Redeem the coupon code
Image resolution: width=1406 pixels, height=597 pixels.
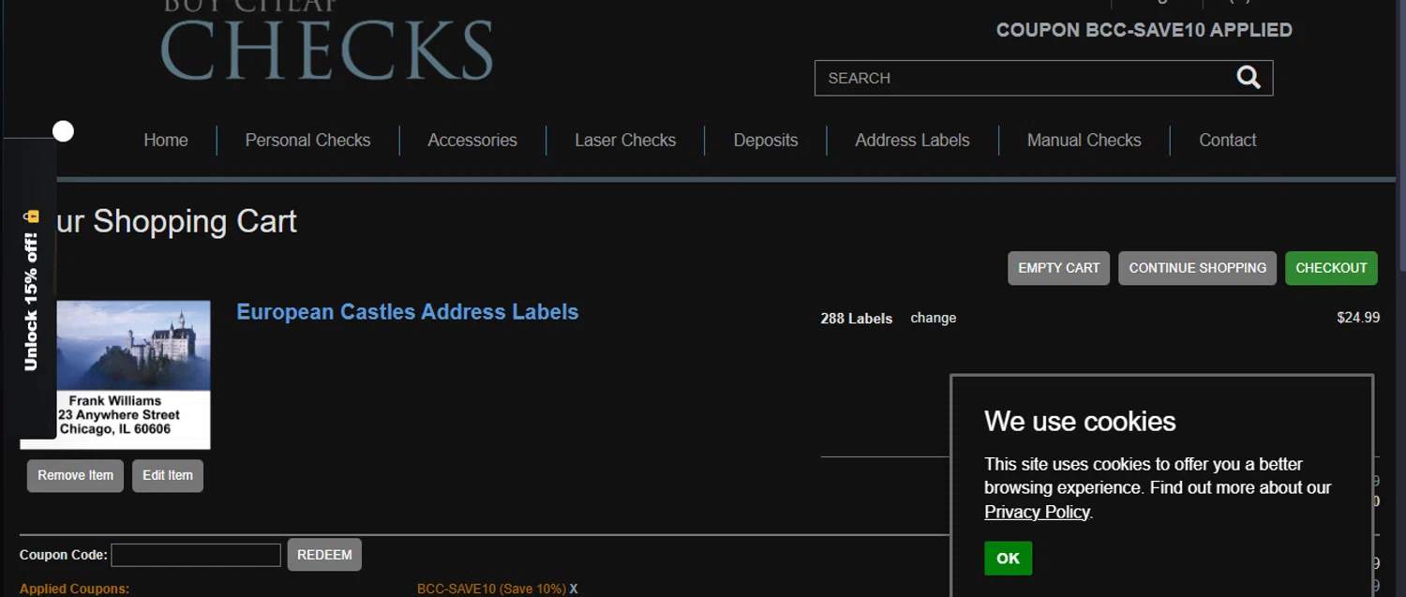(324, 555)
